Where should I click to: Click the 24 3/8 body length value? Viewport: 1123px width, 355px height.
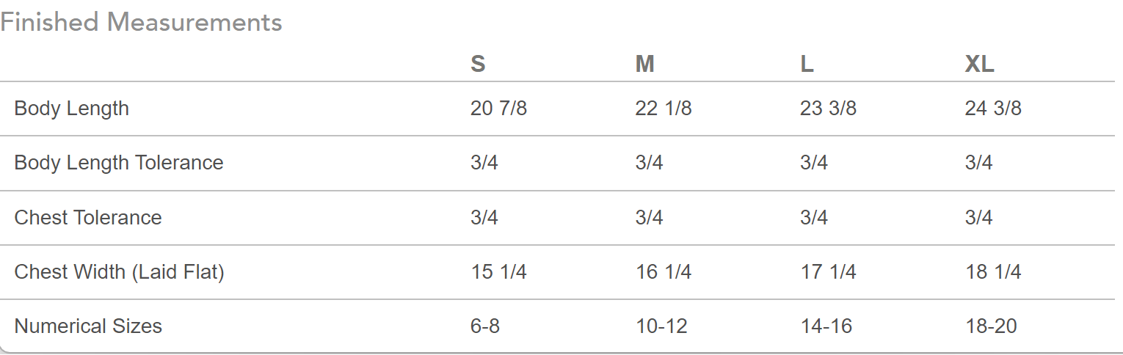click(993, 109)
